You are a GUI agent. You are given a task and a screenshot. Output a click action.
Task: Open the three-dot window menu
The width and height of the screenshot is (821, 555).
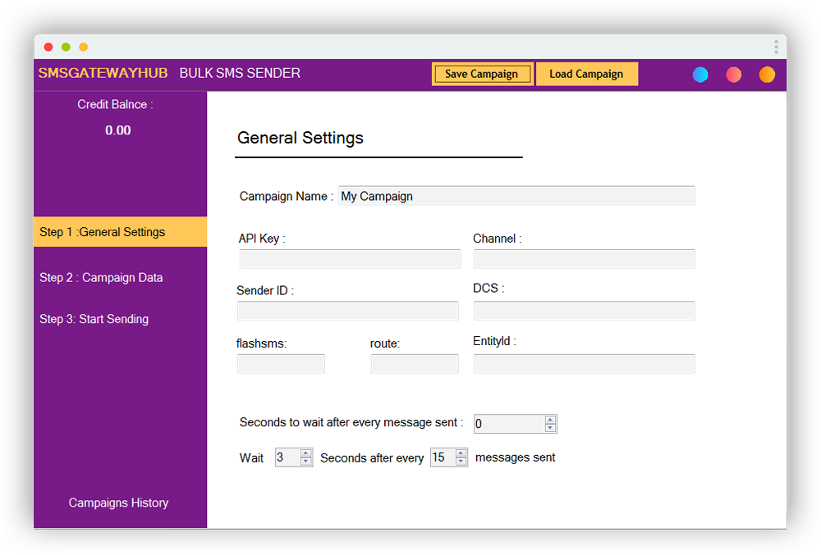(x=776, y=47)
